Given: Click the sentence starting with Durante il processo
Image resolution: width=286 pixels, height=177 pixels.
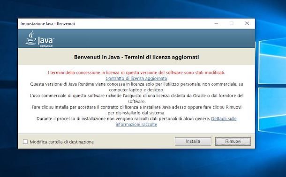Looking at the screenshot, I should pyautogui.click(x=123, y=119).
